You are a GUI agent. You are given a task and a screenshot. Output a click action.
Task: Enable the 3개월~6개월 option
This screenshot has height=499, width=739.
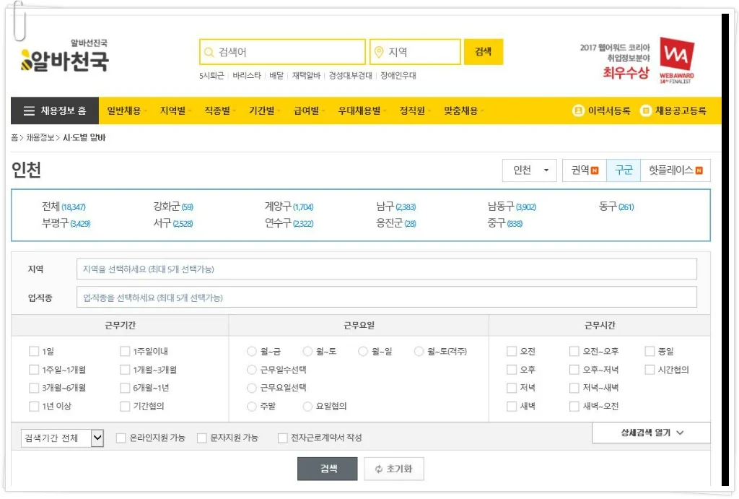point(34,388)
